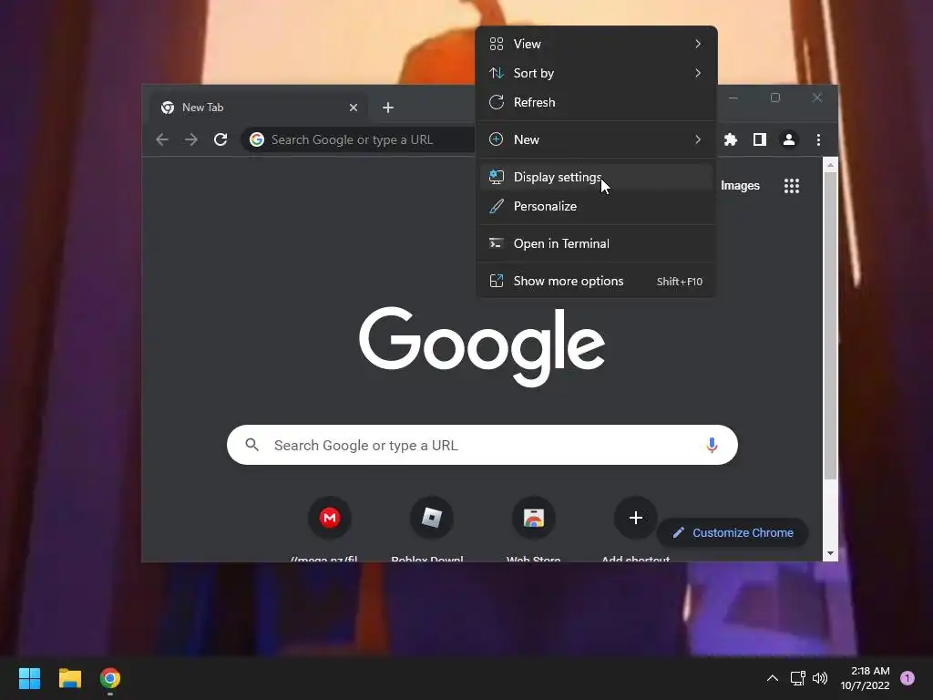The height and width of the screenshot is (700, 933).
Task: Click the magnifier icon in Google search box
Action: coord(252,445)
